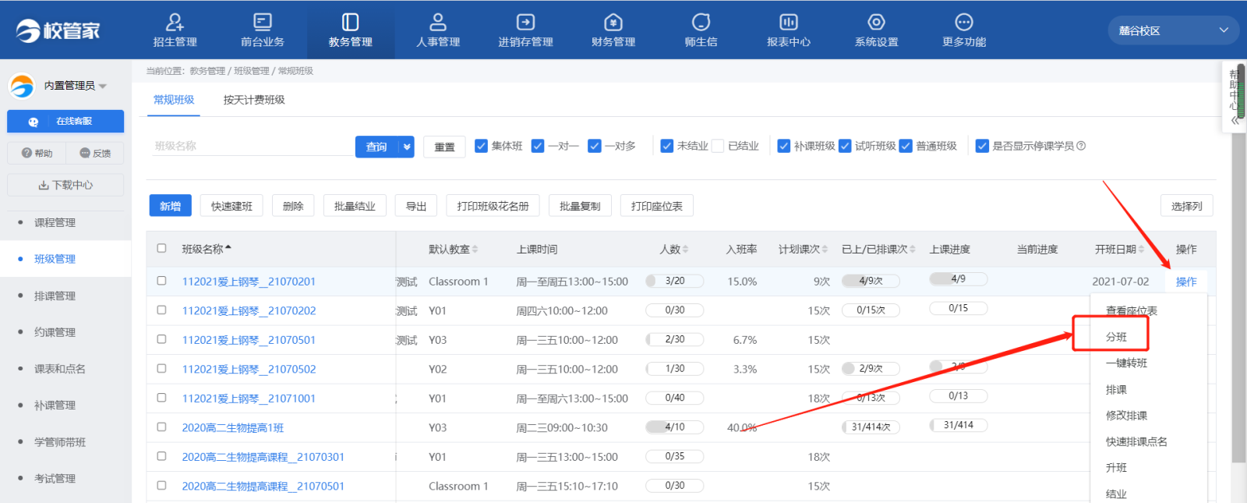Select the 教务管理 navigation icon
Viewport: 1247px width, 503px height.
point(351,22)
